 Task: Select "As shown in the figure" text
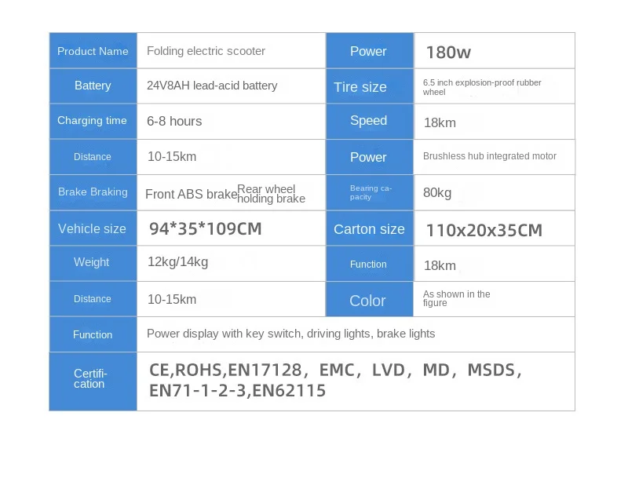point(456,298)
